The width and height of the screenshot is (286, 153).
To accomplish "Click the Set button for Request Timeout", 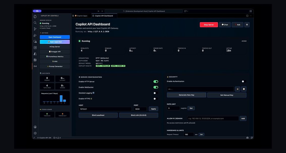I will [201, 134].
